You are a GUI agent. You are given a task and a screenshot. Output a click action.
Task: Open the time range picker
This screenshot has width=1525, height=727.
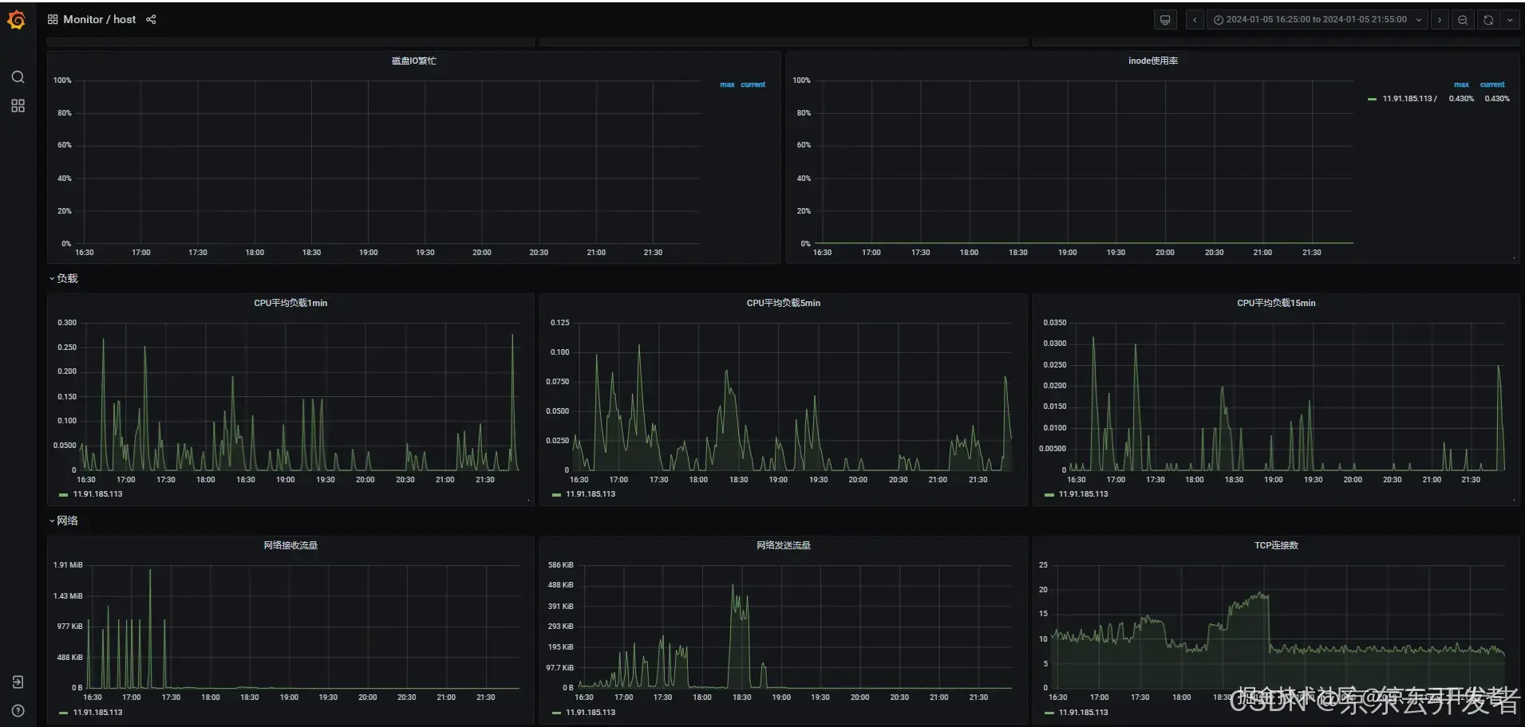[x=1318, y=20]
